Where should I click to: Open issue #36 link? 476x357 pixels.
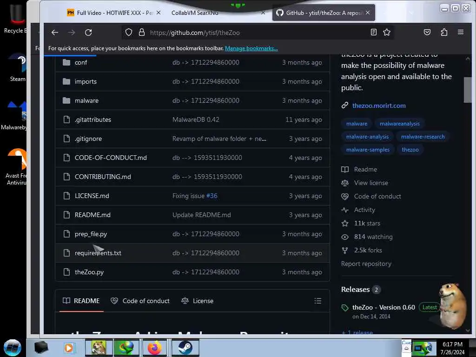tap(212, 196)
